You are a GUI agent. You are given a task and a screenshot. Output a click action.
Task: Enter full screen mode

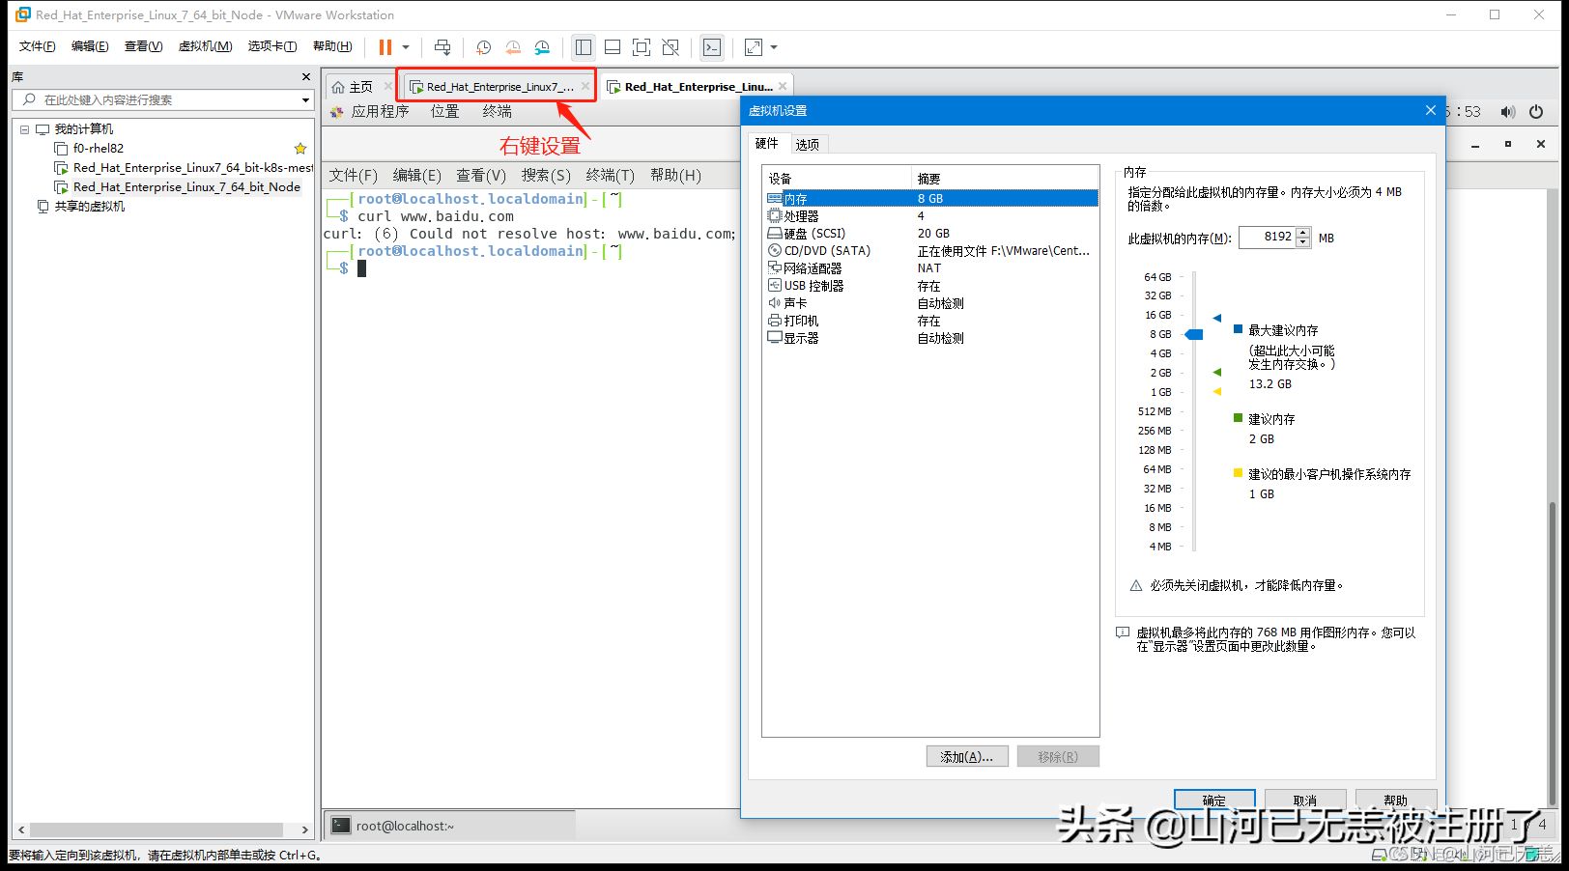642,46
